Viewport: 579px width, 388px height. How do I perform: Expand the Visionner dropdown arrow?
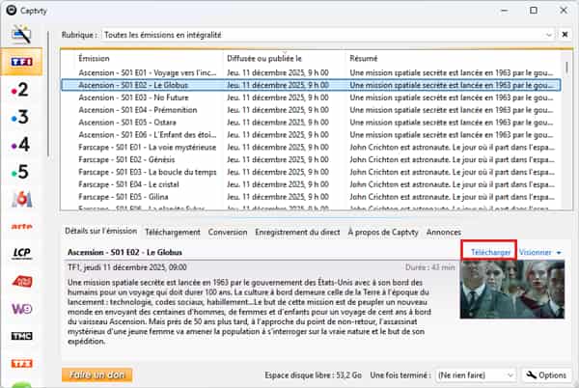pos(559,253)
